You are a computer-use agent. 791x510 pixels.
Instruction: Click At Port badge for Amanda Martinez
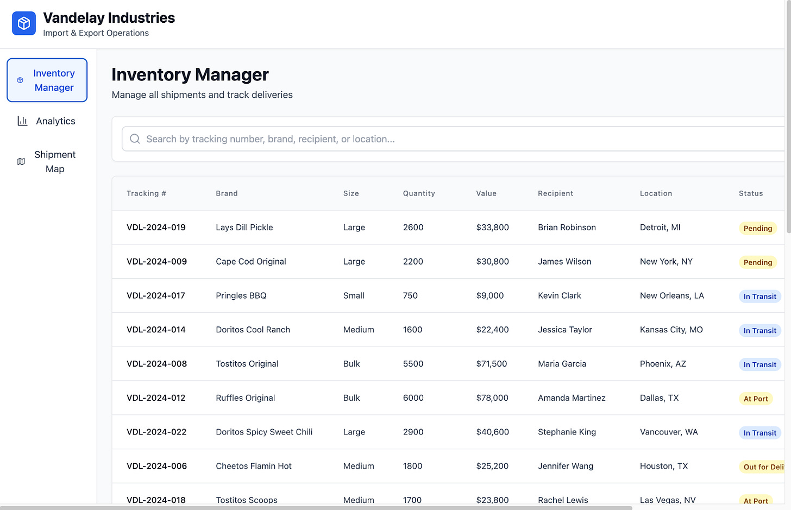point(756,399)
